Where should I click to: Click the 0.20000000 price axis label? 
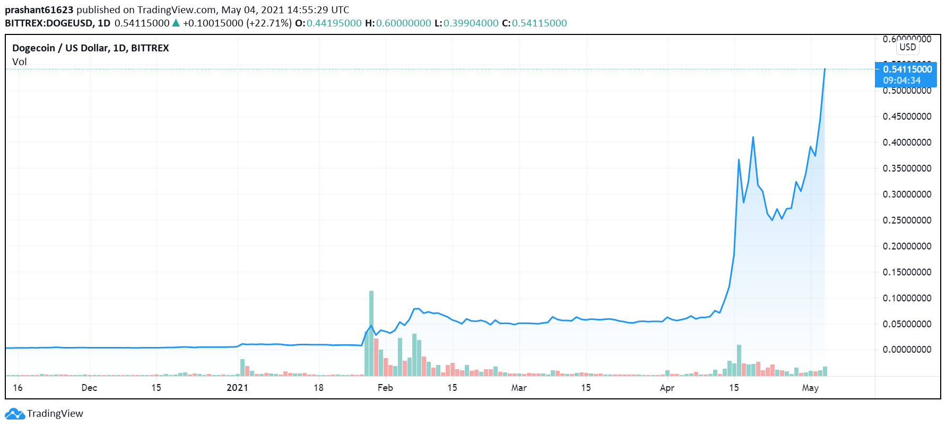(907, 246)
